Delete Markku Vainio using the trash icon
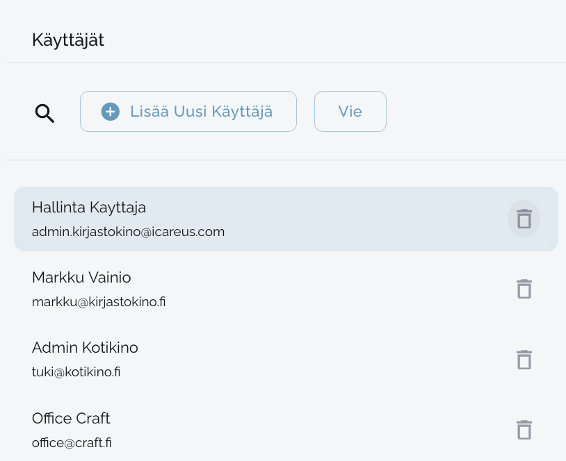Screen dimensions: 566x461 tap(524, 289)
